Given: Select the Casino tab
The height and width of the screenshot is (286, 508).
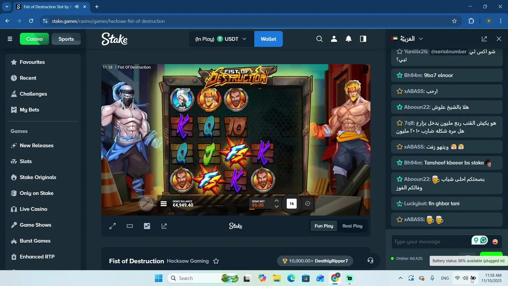Looking at the screenshot, I should coord(35,39).
